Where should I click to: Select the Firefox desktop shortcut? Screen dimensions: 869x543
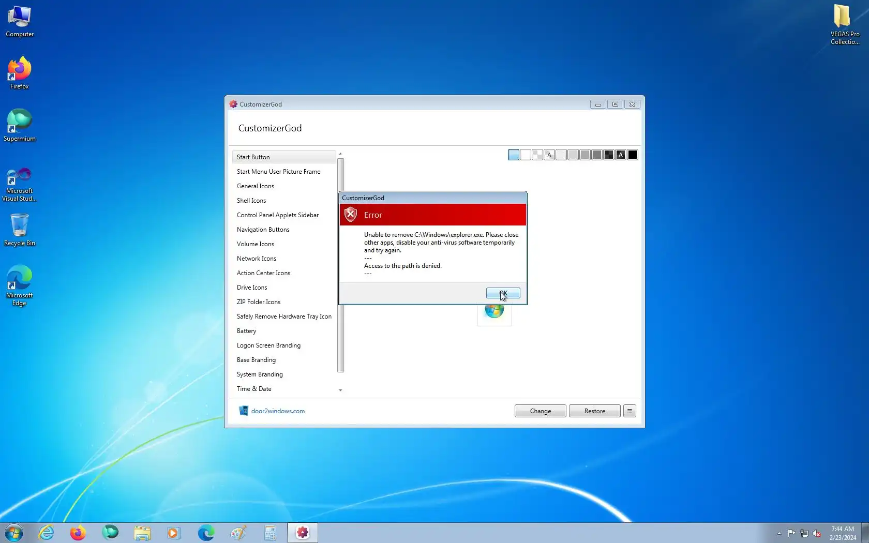pos(20,73)
